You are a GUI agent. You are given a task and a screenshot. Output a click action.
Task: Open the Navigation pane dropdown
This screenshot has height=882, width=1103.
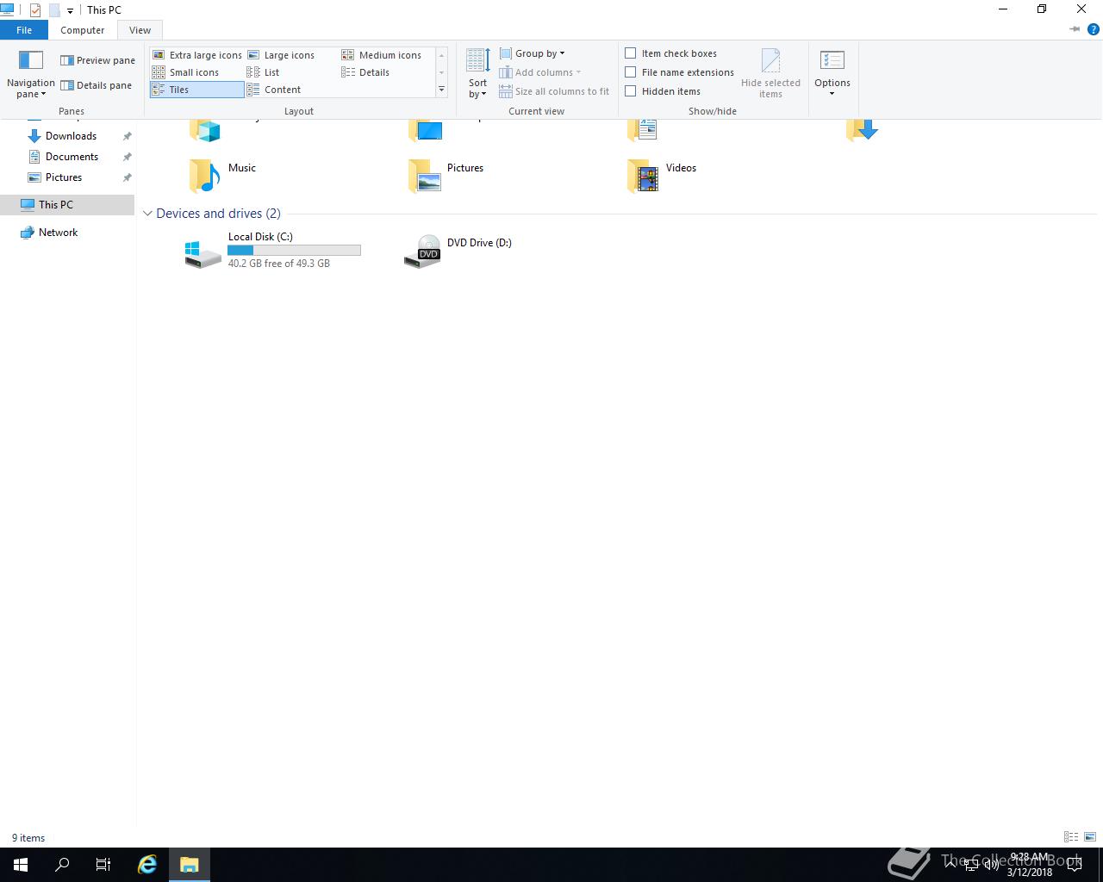point(30,74)
